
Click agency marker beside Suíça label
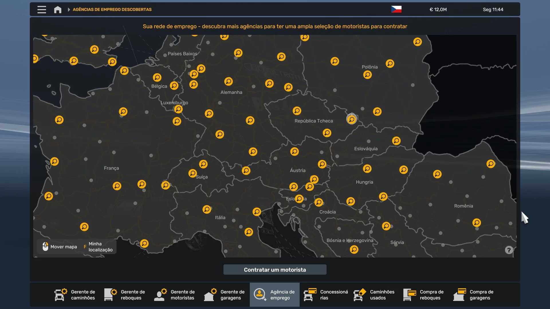click(x=192, y=173)
